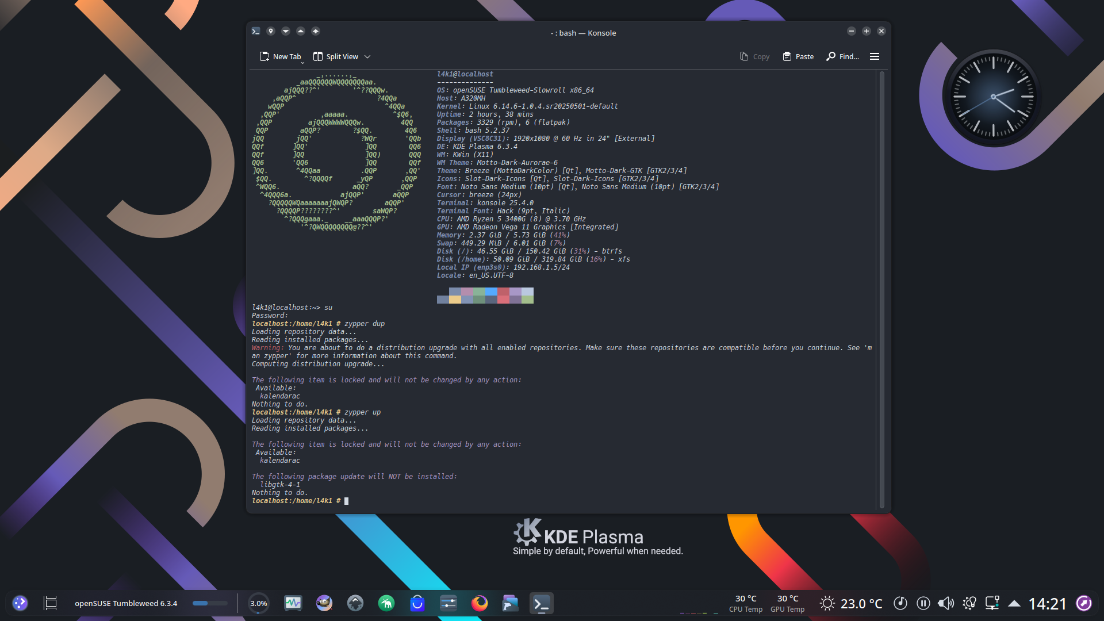Image resolution: width=1104 pixels, height=621 pixels.
Task: Click the GPU Temp sensor widget
Action: click(787, 603)
